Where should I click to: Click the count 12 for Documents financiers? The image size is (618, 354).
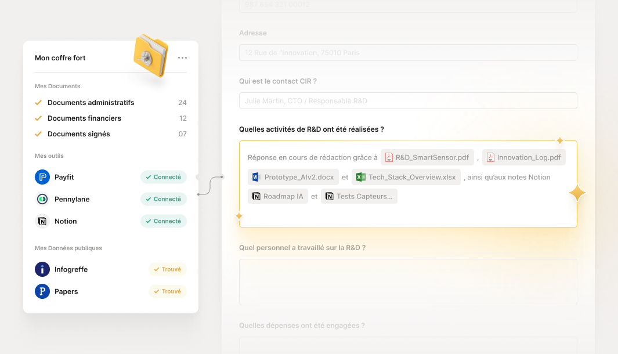click(183, 118)
